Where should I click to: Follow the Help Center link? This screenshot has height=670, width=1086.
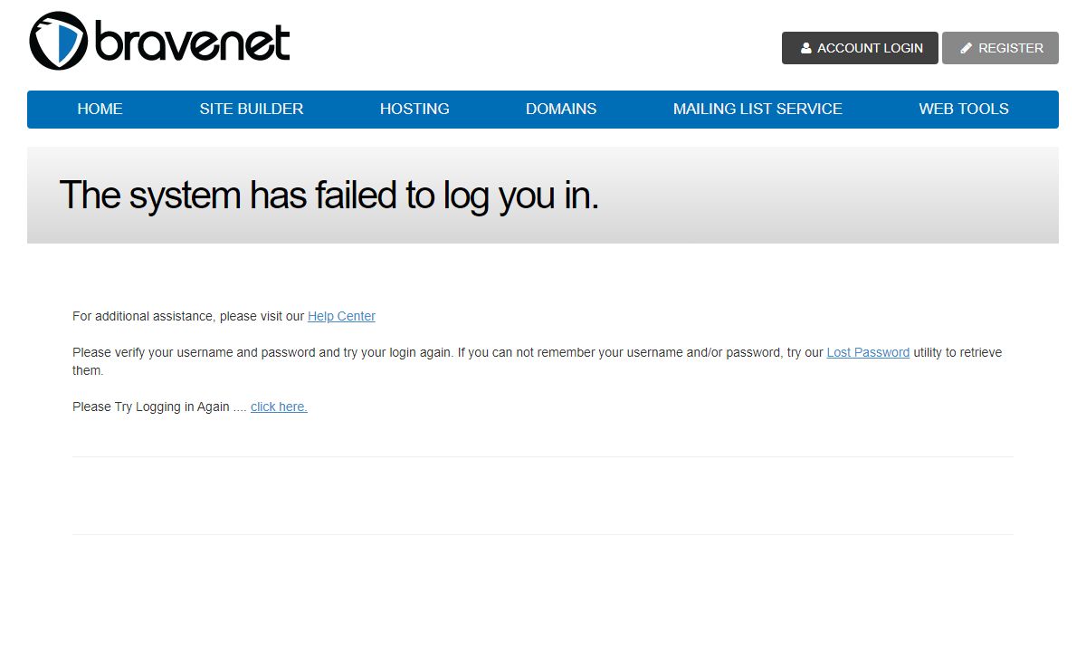click(341, 316)
